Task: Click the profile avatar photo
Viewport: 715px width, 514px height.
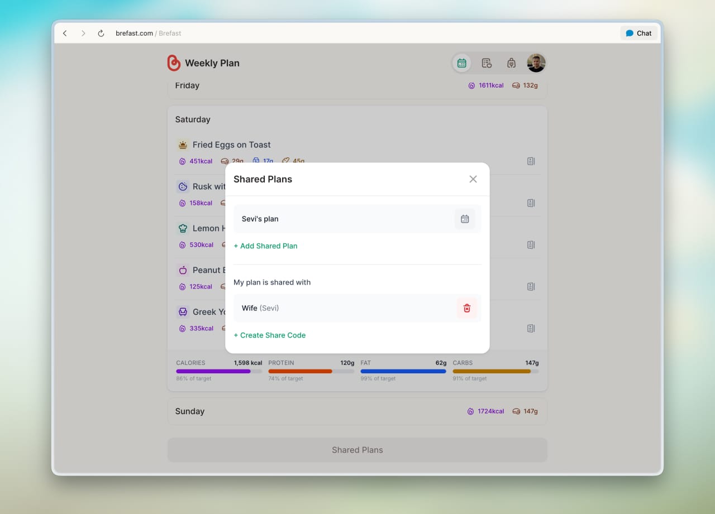Action: [536, 63]
